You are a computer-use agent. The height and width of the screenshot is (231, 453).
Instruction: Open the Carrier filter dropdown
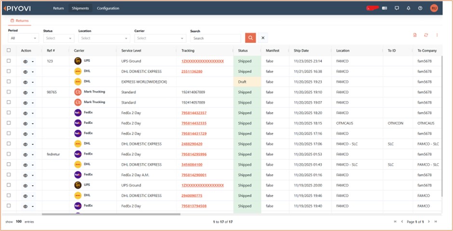[160, 38]
